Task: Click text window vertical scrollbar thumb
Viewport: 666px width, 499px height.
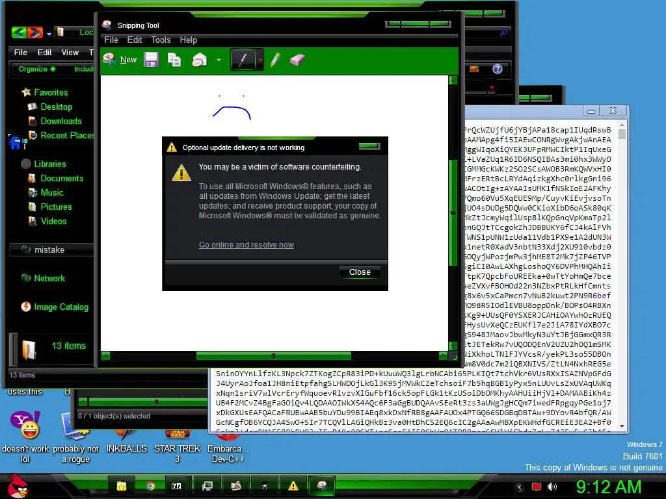Action: point(622,134)
